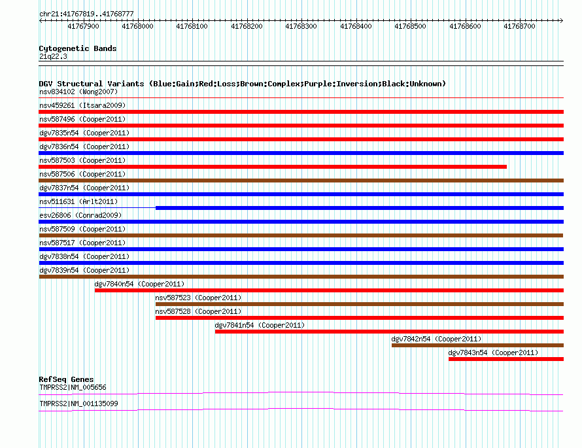Screen dimensions: 582x448
Task: Click the chr21:41767819..41768777 region label
Action: click(86, 14)
